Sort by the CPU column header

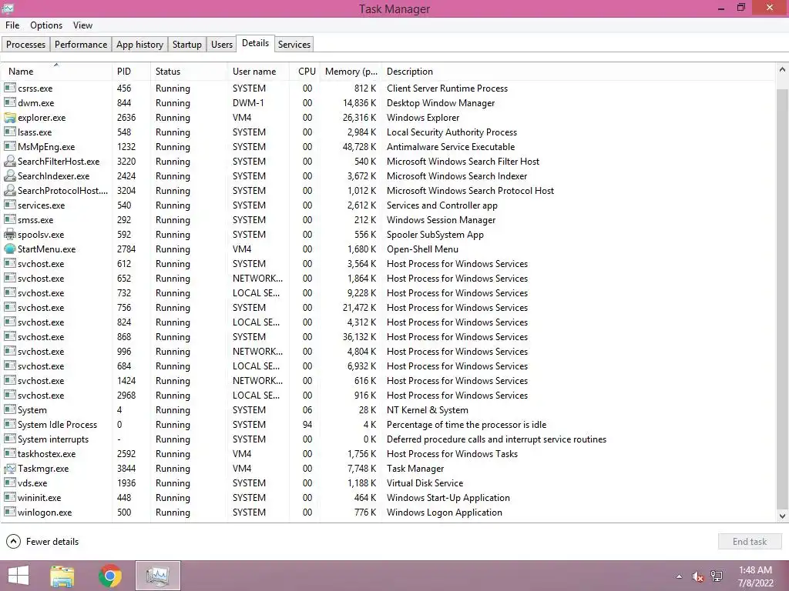coord(304,72)
